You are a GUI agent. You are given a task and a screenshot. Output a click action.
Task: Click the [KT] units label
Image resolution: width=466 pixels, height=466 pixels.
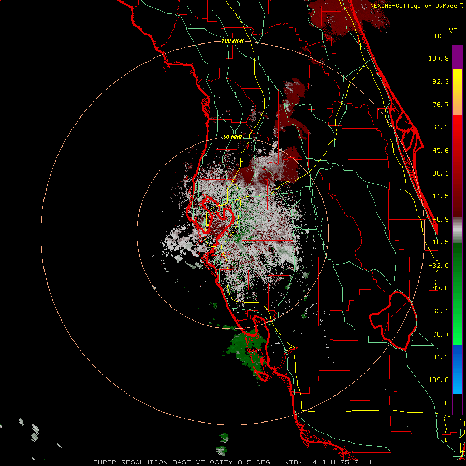[442, 36]
